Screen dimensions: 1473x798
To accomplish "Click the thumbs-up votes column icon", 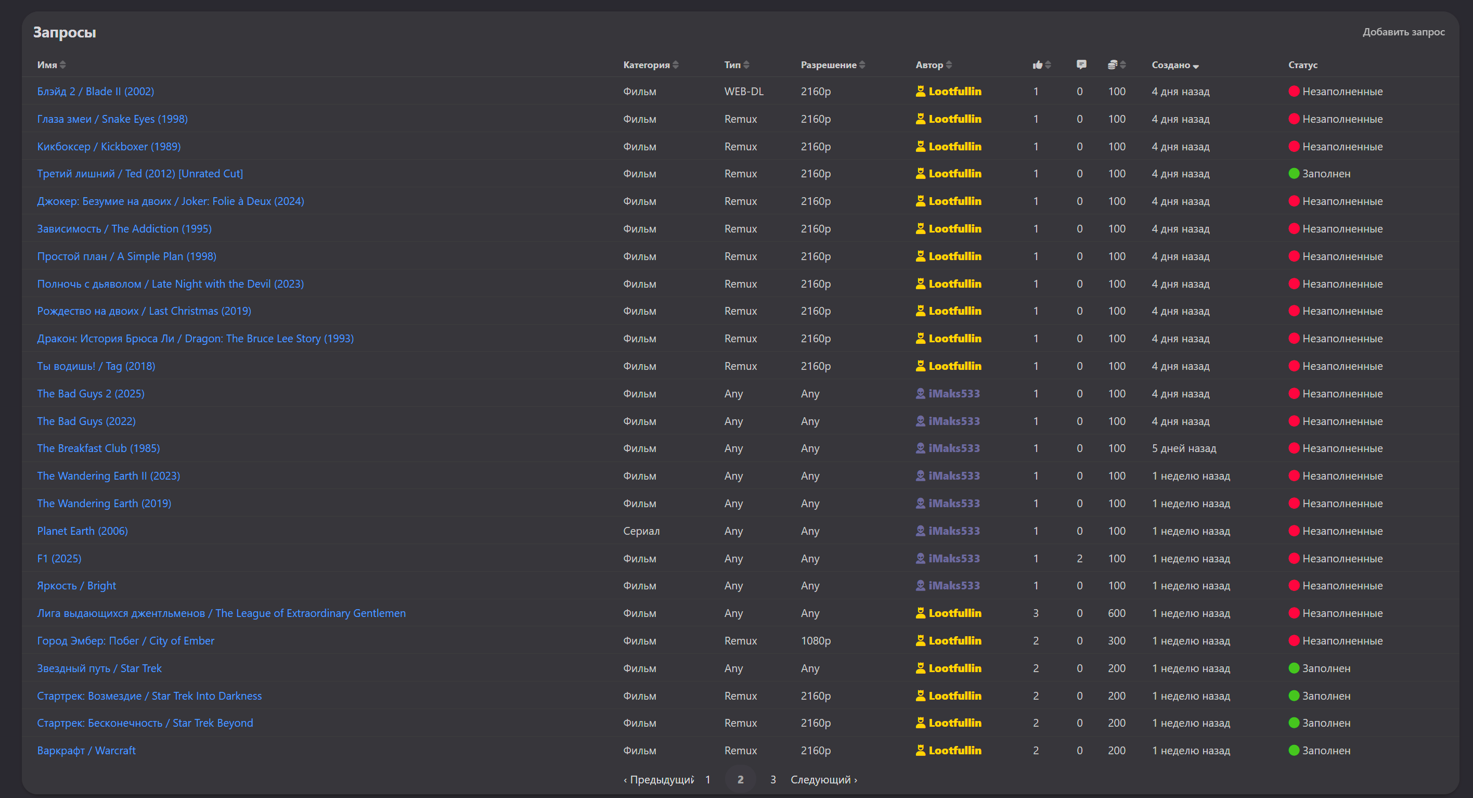I will coord(1037,65).
